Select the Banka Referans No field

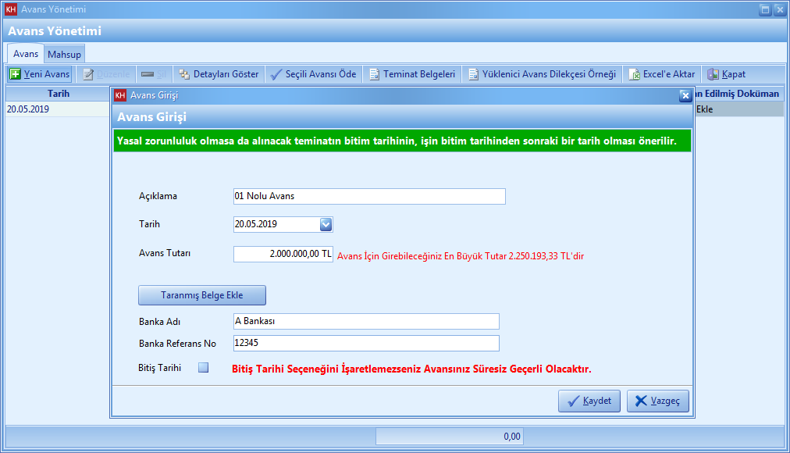[x=366, y=343]
